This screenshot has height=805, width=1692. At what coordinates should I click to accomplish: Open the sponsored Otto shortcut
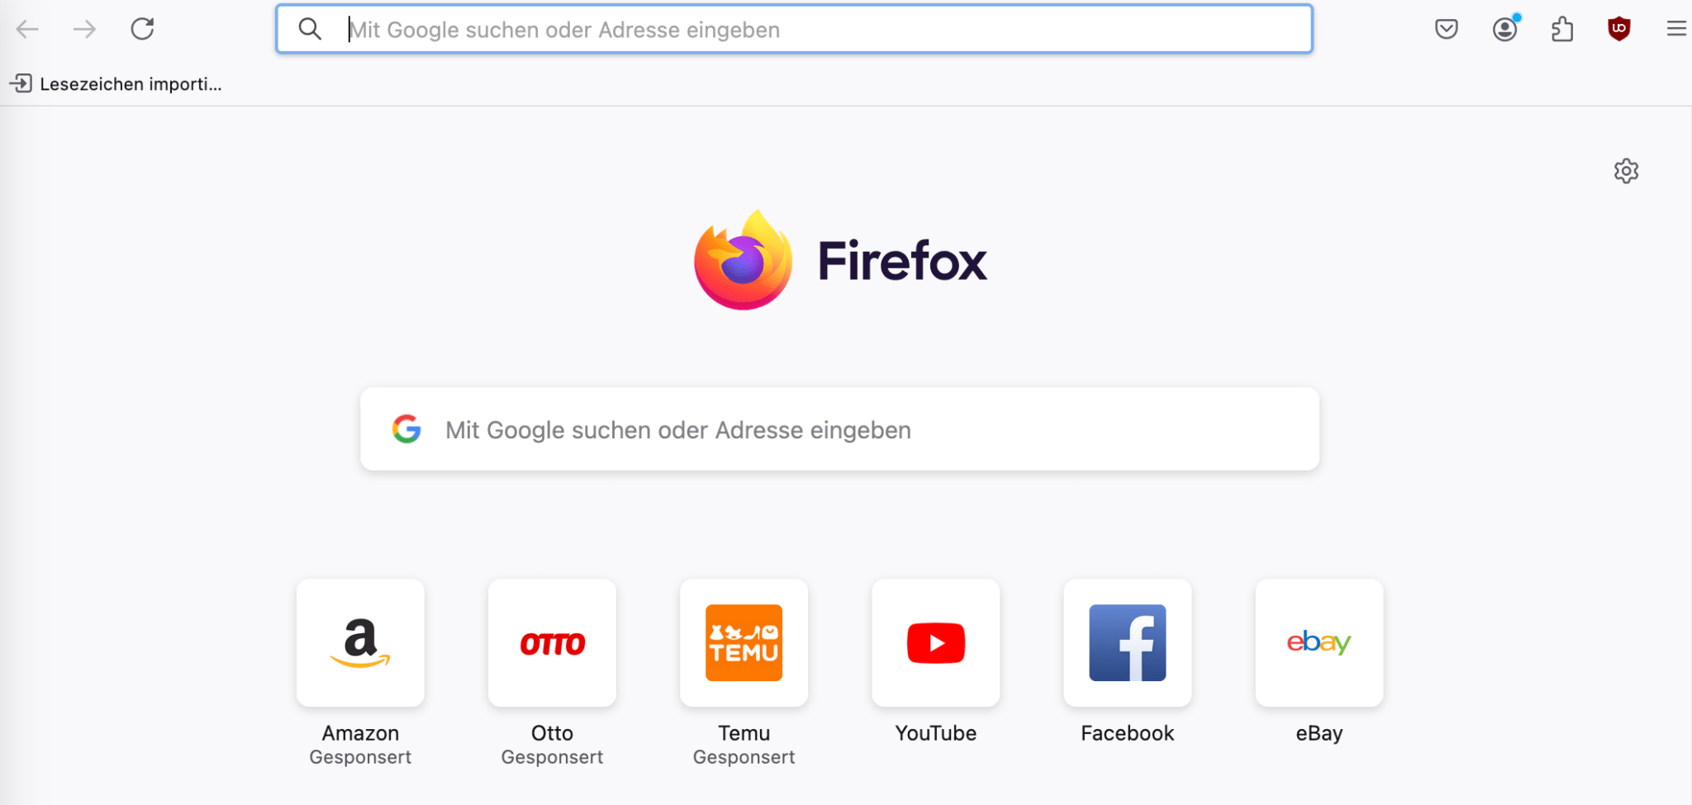click(x=552, y=643)
